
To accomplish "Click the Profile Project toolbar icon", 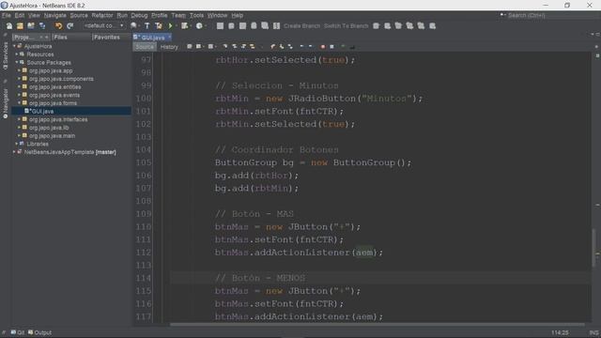I will point(199,26).
